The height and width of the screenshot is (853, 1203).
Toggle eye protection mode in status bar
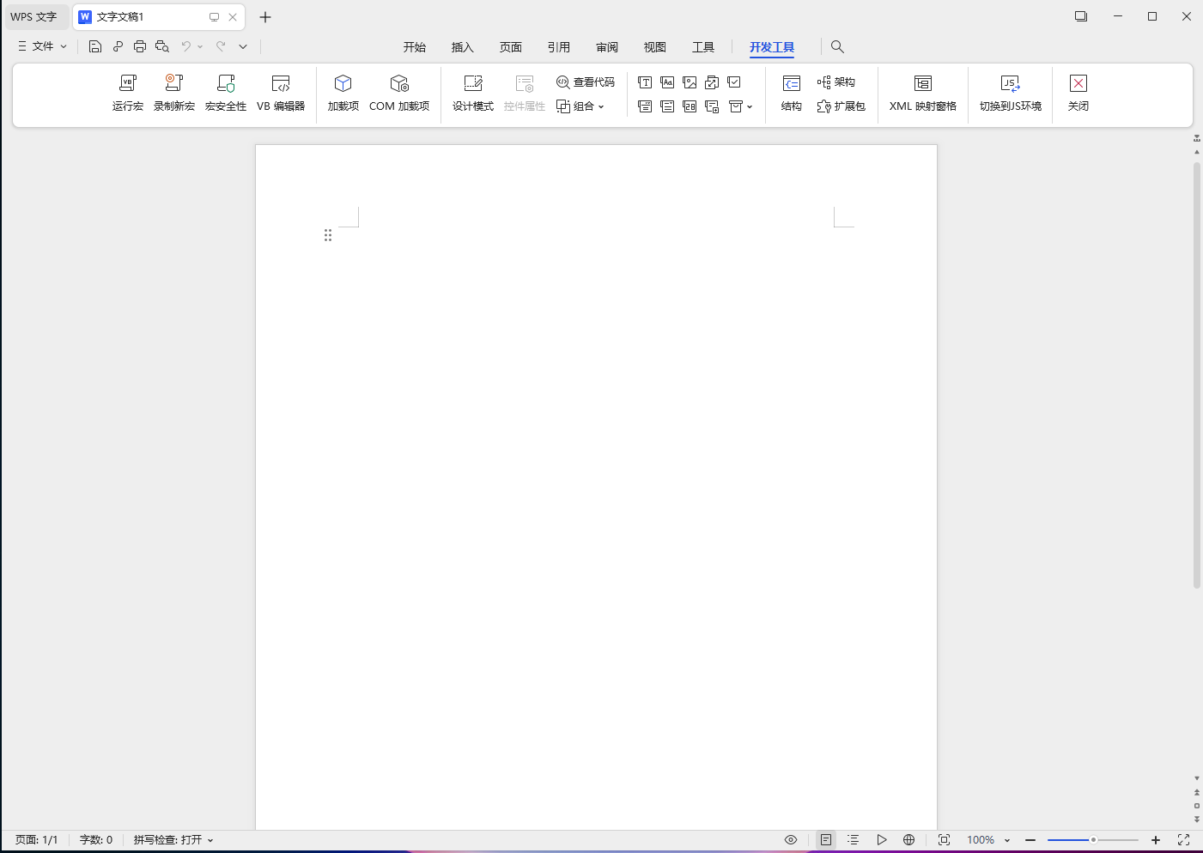791,840
